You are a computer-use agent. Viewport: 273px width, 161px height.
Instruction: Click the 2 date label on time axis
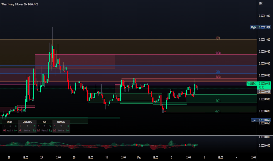pos(172,157)
